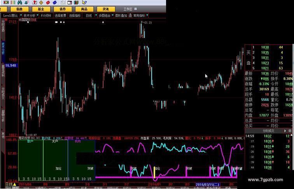294x189 pixels.
Task: Select the 超赢分析 side tab
Action: pyautogui.click(x=3, y=116)
